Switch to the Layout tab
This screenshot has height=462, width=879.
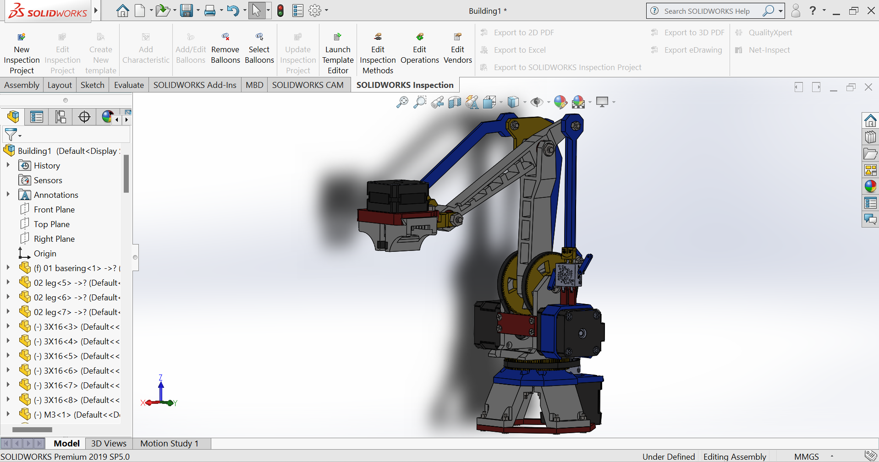60,85
